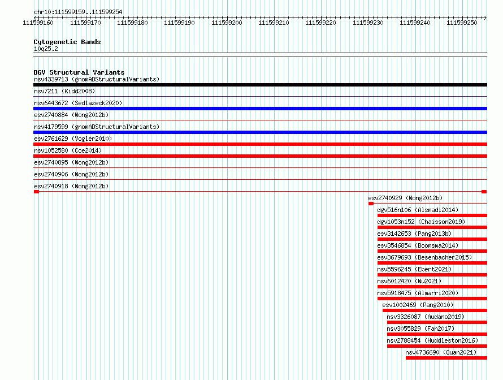The width and height of the screenshot is (503, 380).
Task: Click the nsv6443672 (Sedlazeck2020) label
Action: pos(78,103)
